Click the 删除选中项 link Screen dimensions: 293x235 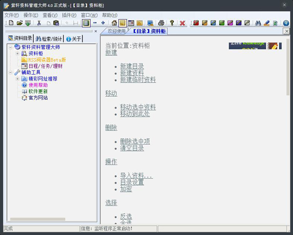pyautogui.click(x=135, y=141)
